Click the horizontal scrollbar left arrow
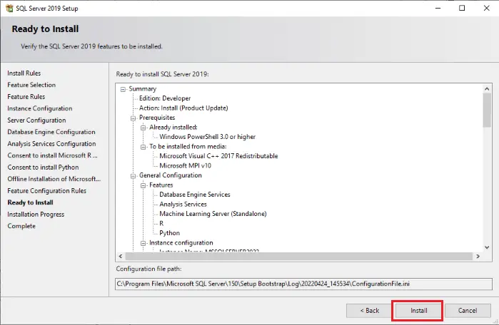 pos(121,256)
